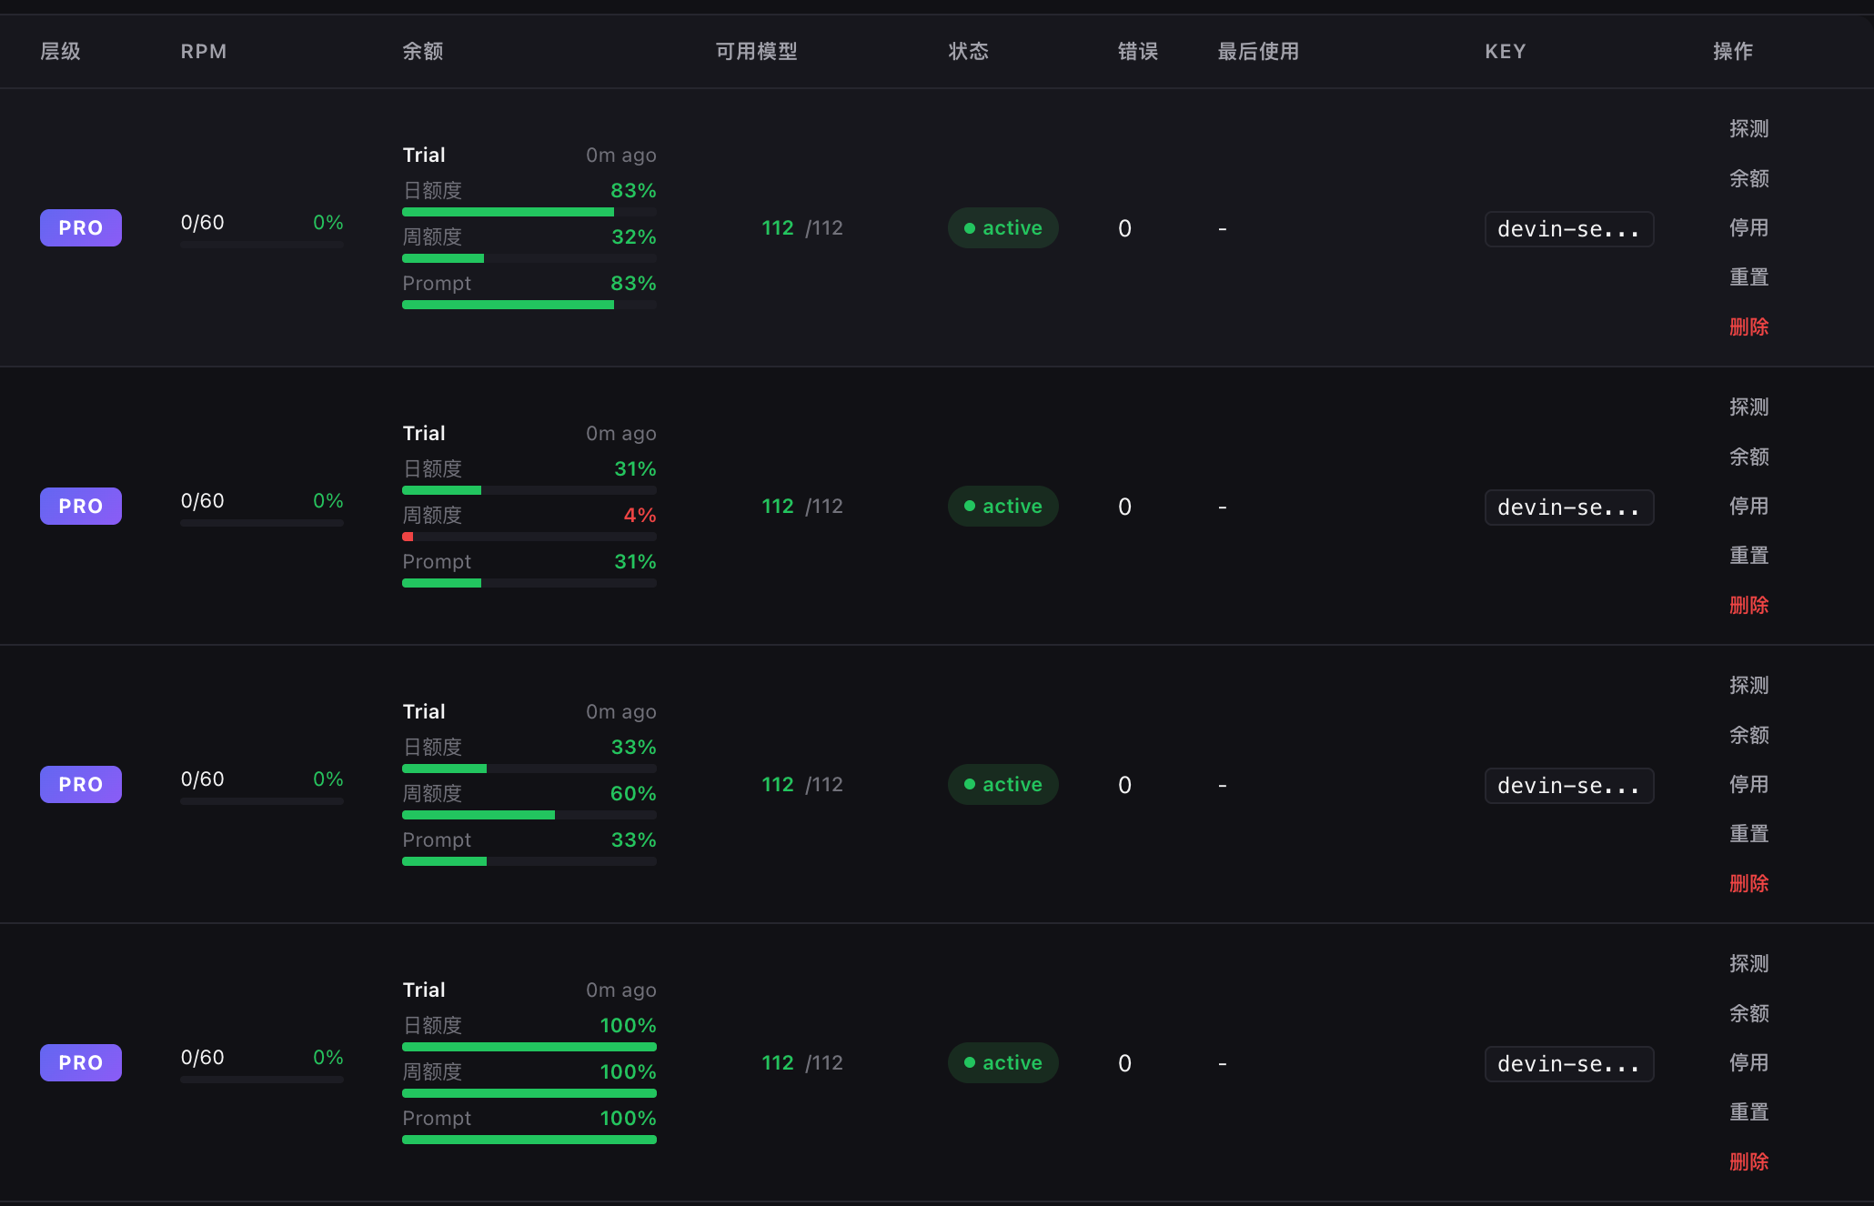1874x1206 pixels.
Task: Click the first row's PRO tier badge
Action: 81,228
